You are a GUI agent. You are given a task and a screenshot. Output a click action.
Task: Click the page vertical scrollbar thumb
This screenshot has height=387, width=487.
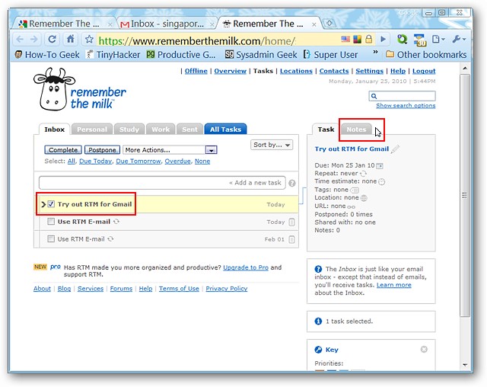465,195
